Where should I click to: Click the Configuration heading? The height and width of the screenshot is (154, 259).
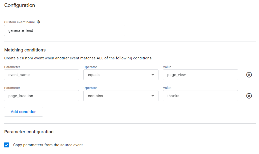(20, 5)
